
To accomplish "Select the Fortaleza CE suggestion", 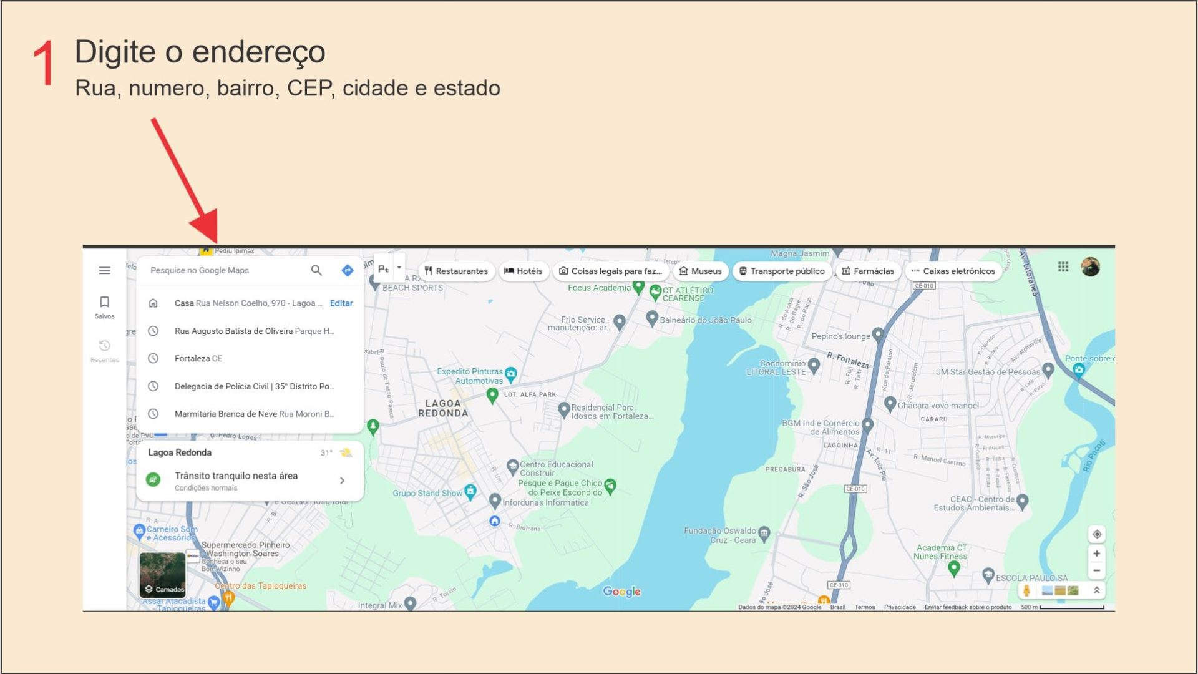I will point(250,358).
